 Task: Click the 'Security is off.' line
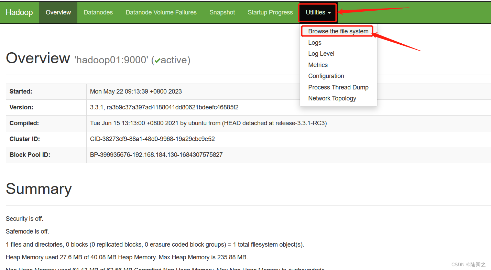[25, 219]
